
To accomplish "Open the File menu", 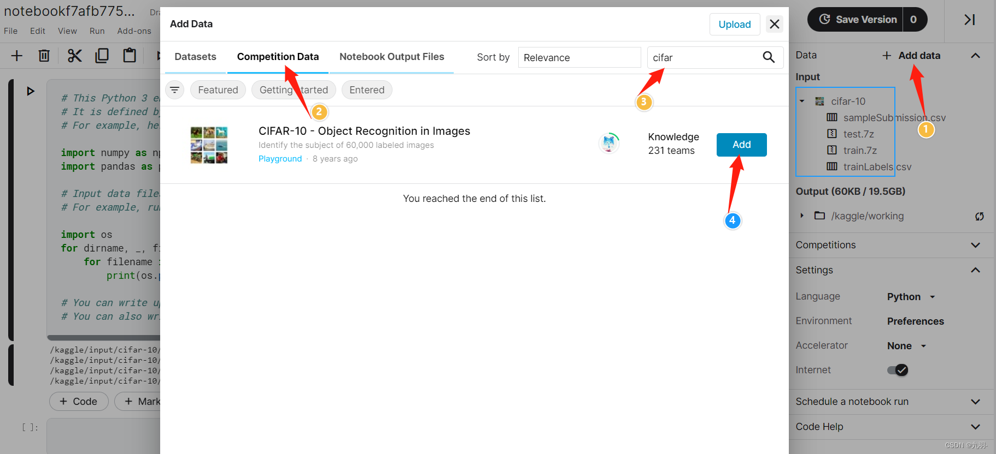I will tap(11, 31).
